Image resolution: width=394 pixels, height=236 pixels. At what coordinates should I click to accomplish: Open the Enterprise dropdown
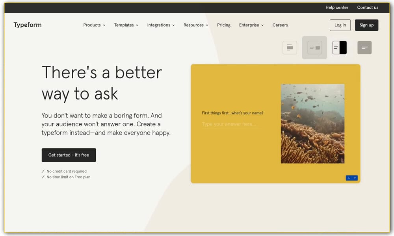coord(251,25)
